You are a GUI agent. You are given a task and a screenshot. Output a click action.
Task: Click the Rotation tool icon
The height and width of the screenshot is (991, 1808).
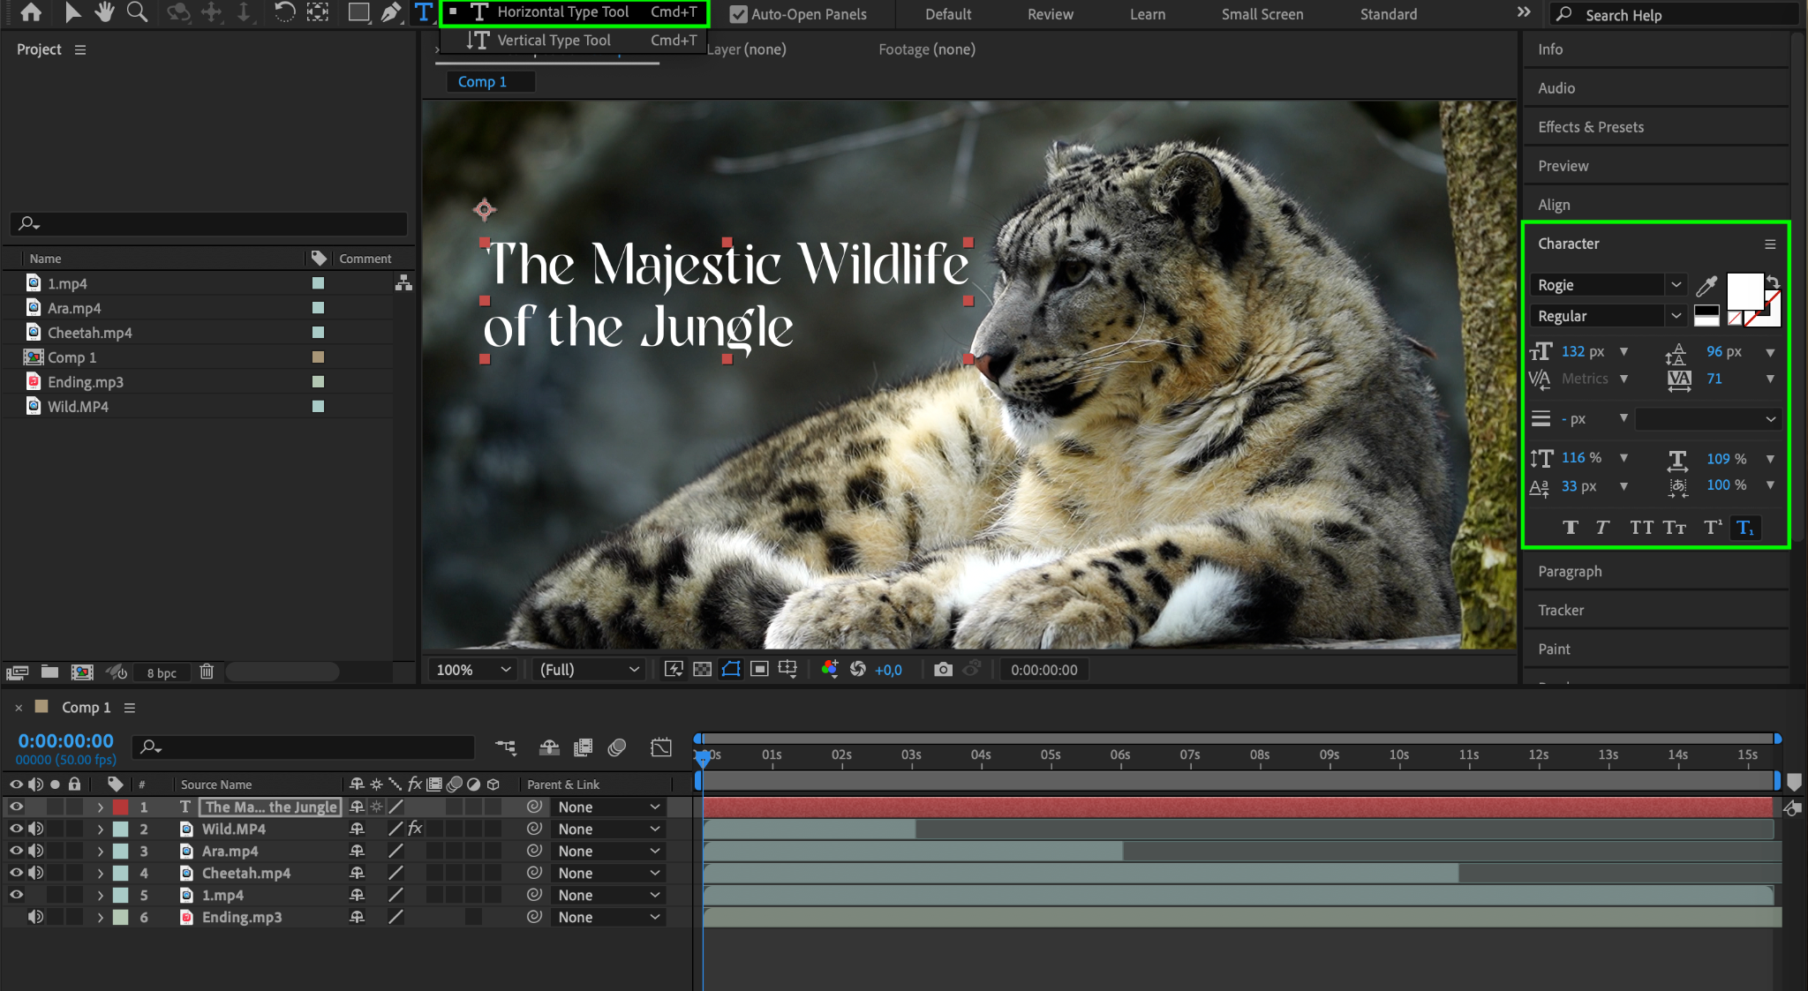tap(284, 12)
